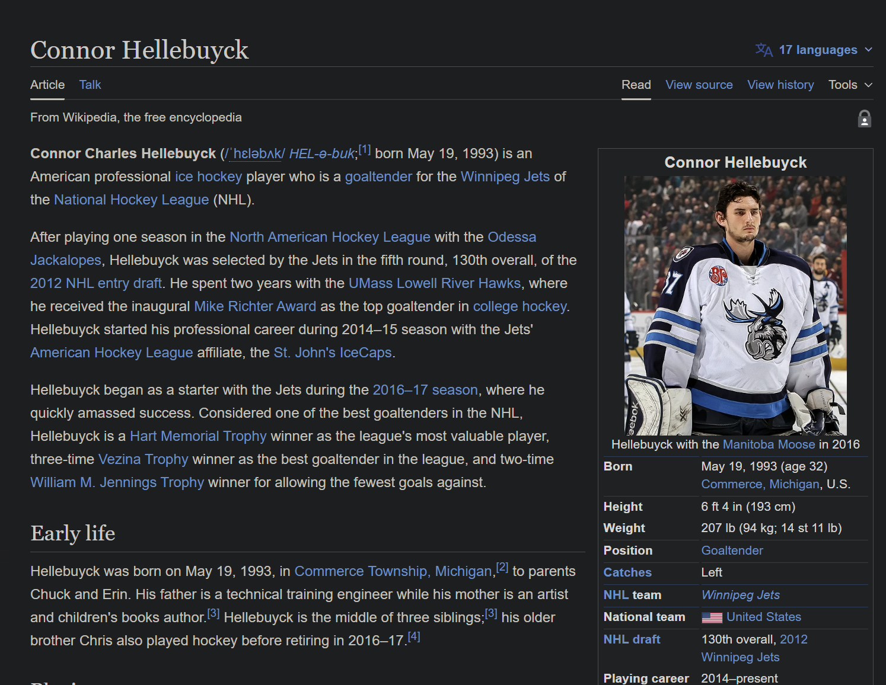Viewport: 886px width, 685px height.
Task: Click the United States flag icon
Action: point(712,617)
